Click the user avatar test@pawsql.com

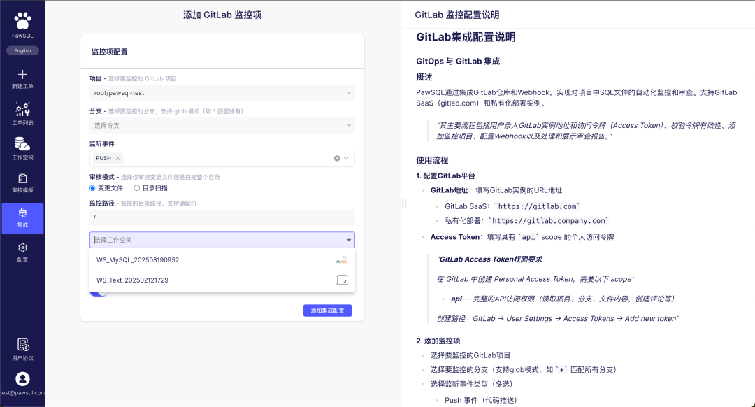point(22,379)
